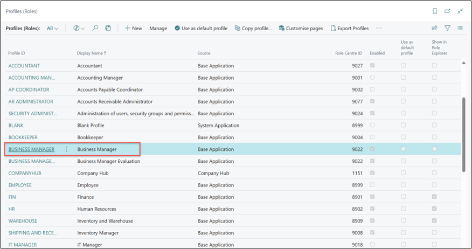Open the analysis mode icon dropdown
The height and width of the screenshot is (249, 472).
click(79, 28)
